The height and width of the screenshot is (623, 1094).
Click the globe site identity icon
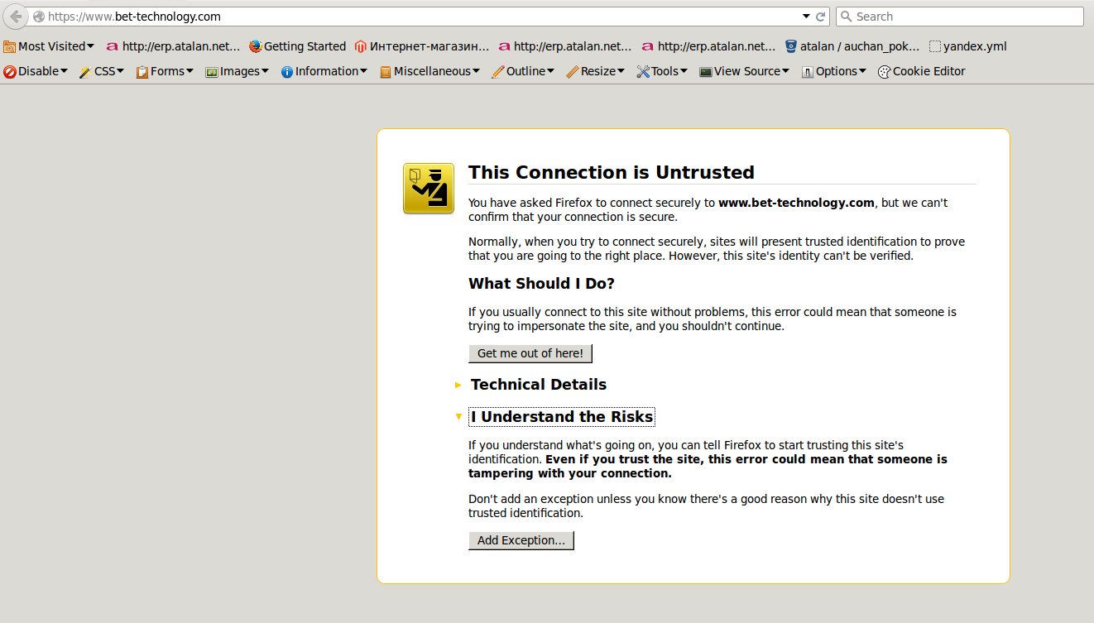pos(39,17)
